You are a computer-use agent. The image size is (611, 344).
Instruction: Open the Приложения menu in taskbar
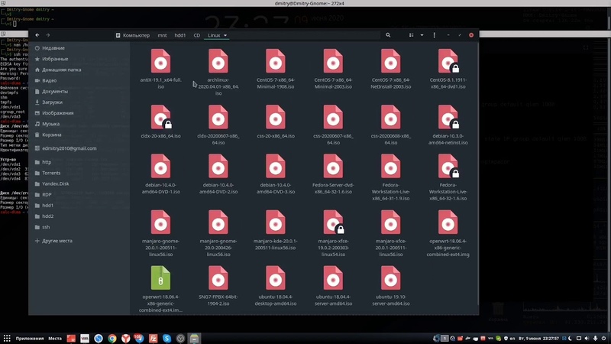coord(29,338)
